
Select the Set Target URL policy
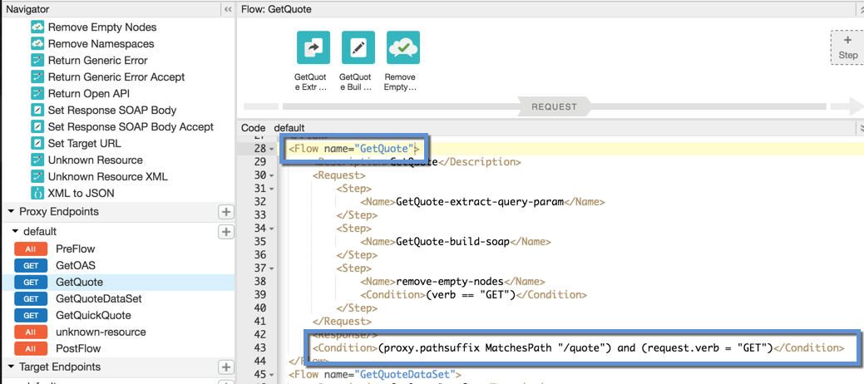(x=83, y=143)
